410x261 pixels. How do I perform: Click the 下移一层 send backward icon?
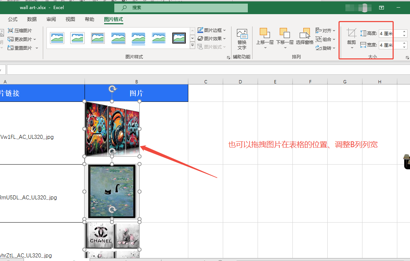tap(285, 33)
